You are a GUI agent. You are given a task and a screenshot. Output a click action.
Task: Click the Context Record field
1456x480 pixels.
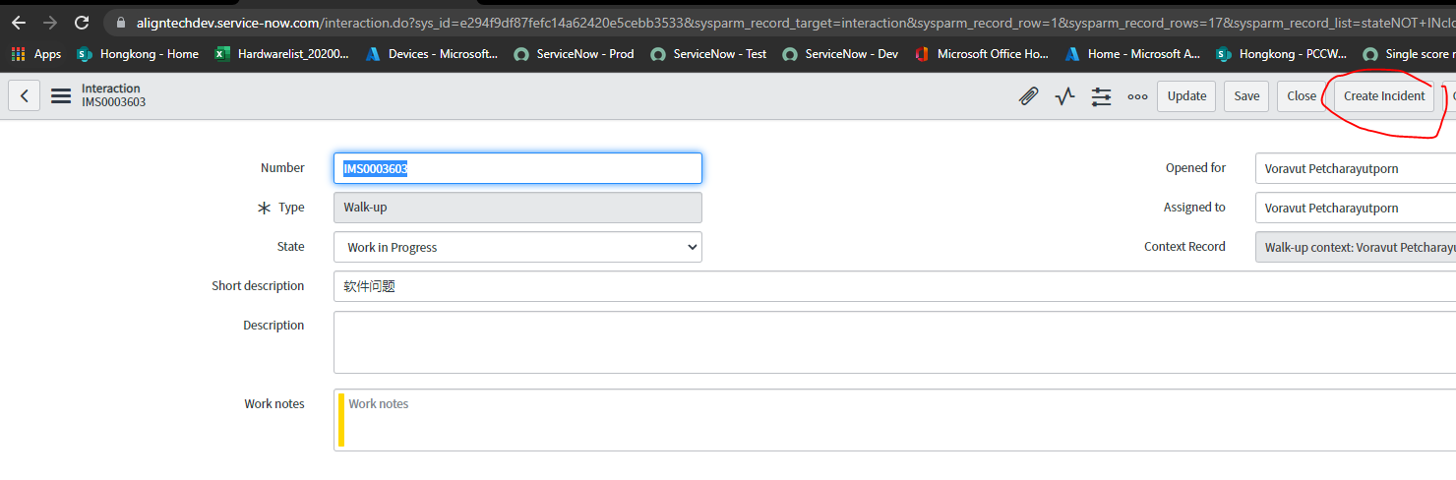point(1356,247)
